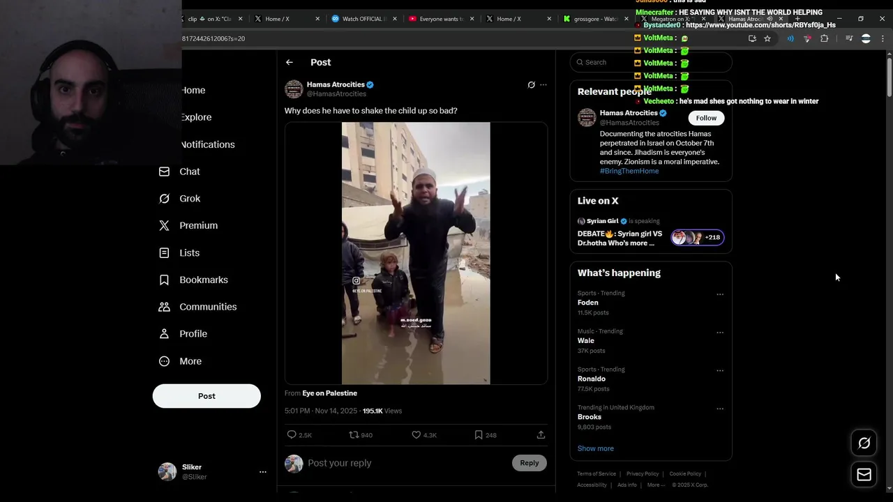
Task: Open options for the Wale trend
Action: point(720,333)
